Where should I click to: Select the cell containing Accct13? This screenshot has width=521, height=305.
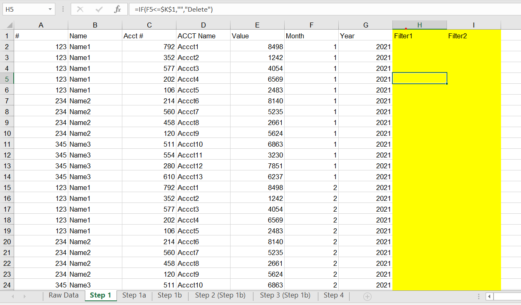point(203,177)
